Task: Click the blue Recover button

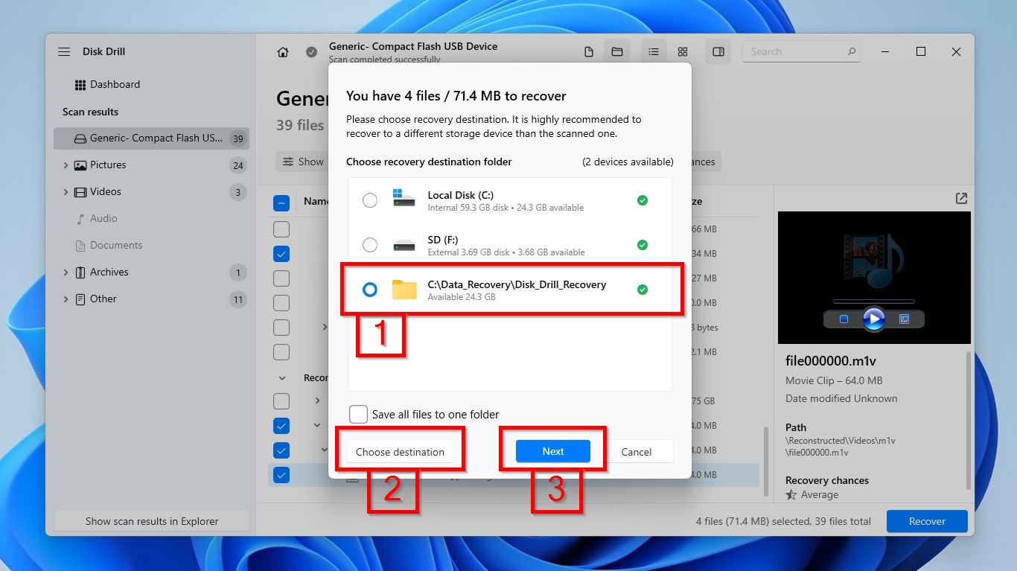Action: click(927, 521)
